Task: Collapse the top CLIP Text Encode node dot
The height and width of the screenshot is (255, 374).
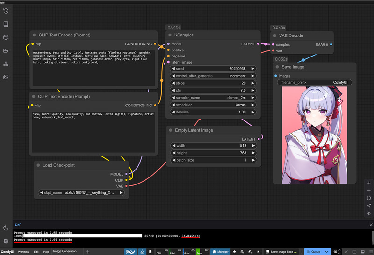Action: 34,35
